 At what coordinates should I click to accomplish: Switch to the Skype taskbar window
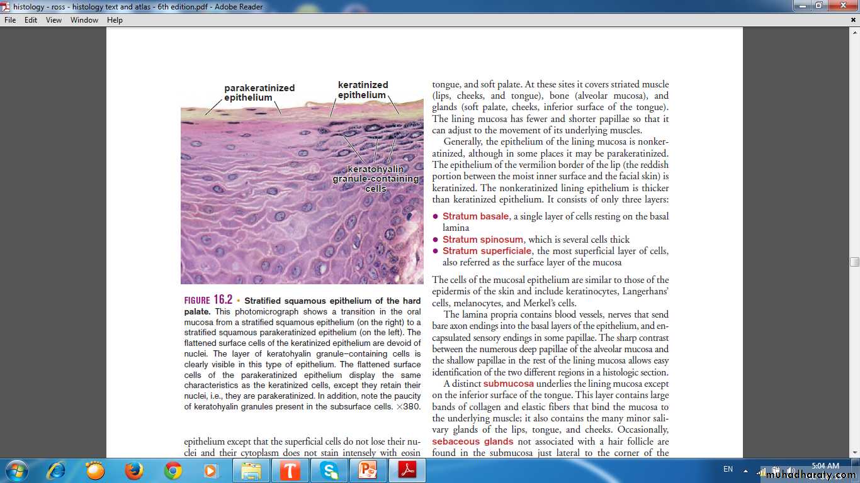[329, 470]
